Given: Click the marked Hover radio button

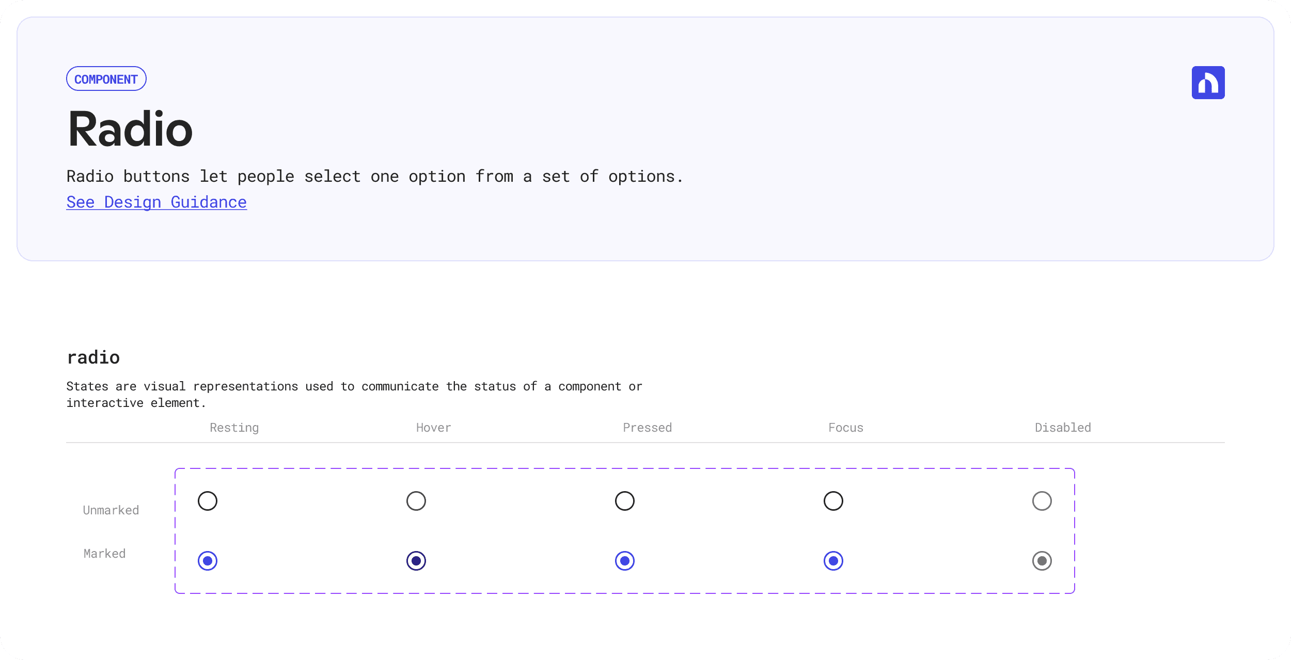Looking at the screenshot, I should (416, 561).
